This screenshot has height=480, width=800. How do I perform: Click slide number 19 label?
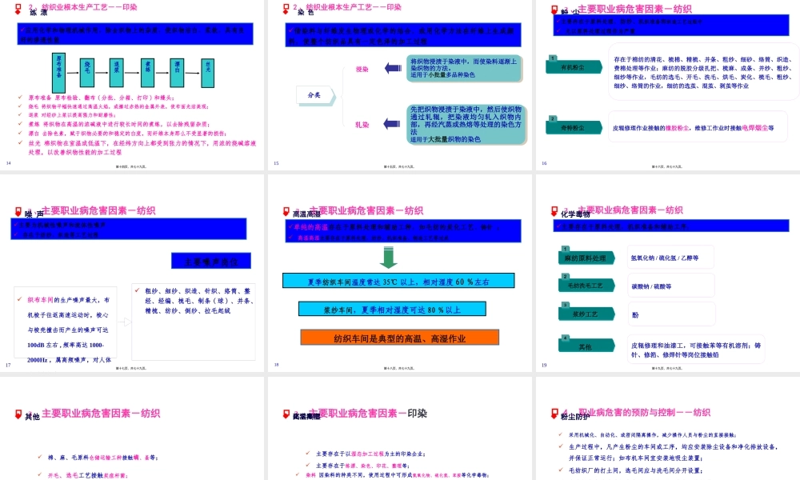(544, 365)
